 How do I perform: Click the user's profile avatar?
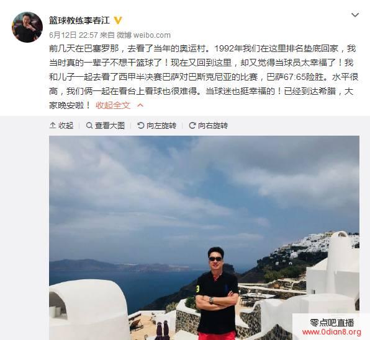point(27,27)
